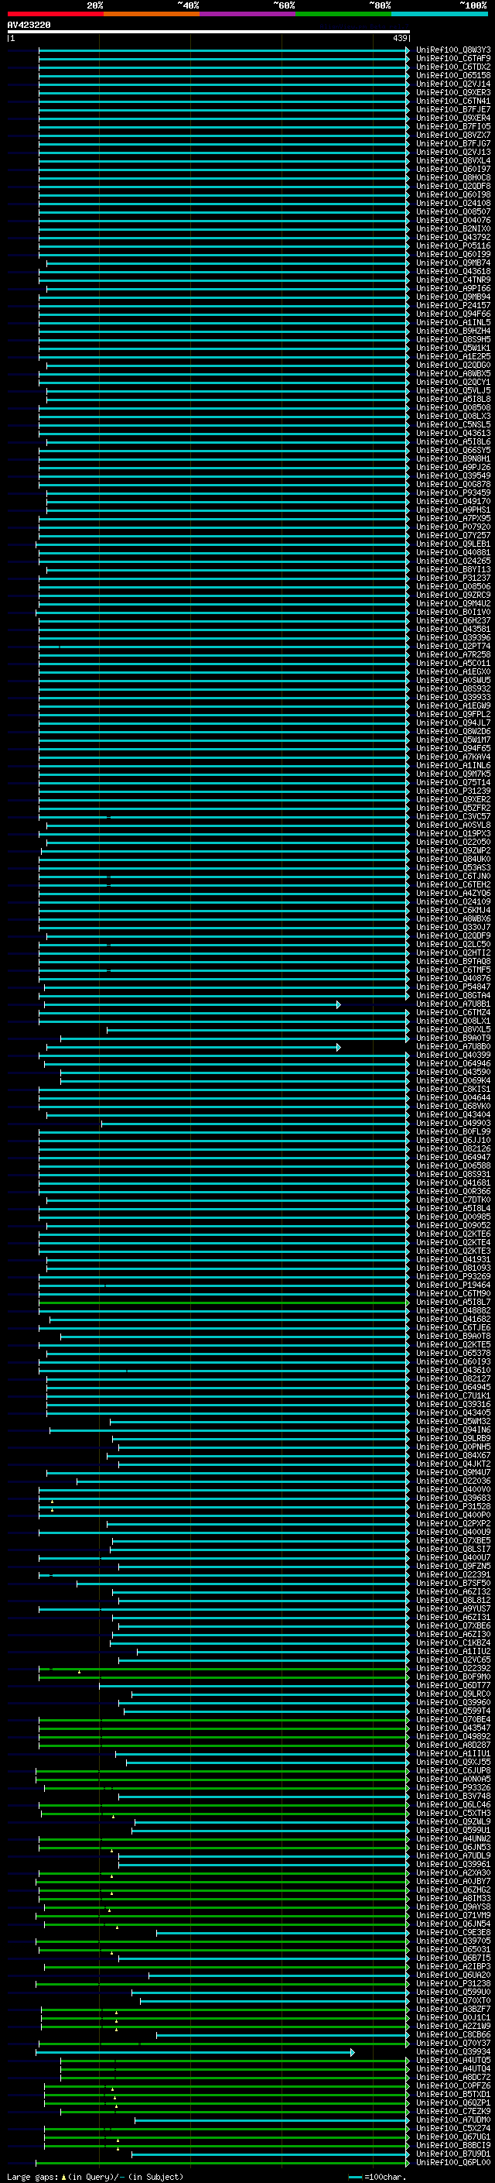The width and height of the screenshot is (495, 2183).
Task: Click the cyan alignment bar for UniRef100_Q8W3Y3
Action: tap(224, 50)
